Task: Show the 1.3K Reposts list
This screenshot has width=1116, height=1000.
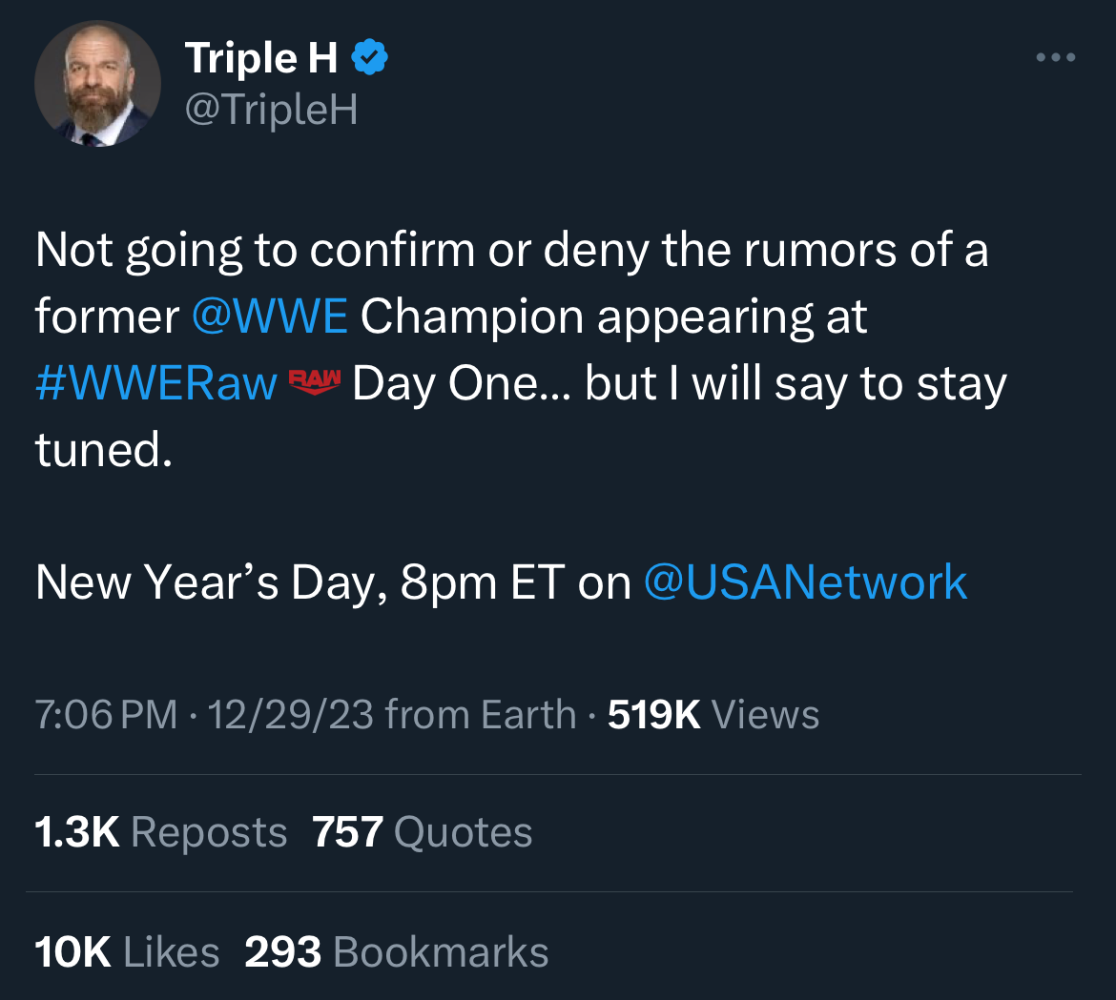Action: [x=160, y=832]
